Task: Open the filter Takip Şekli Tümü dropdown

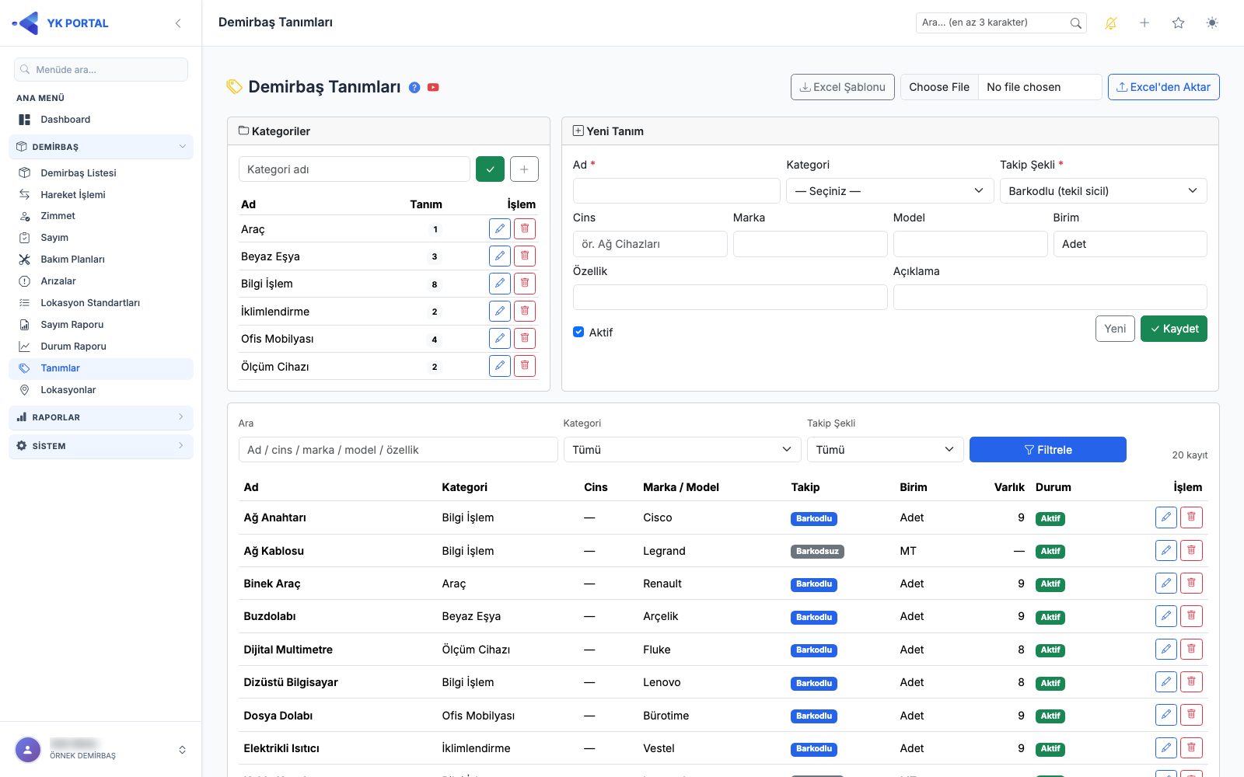Action: coord(886,450)
